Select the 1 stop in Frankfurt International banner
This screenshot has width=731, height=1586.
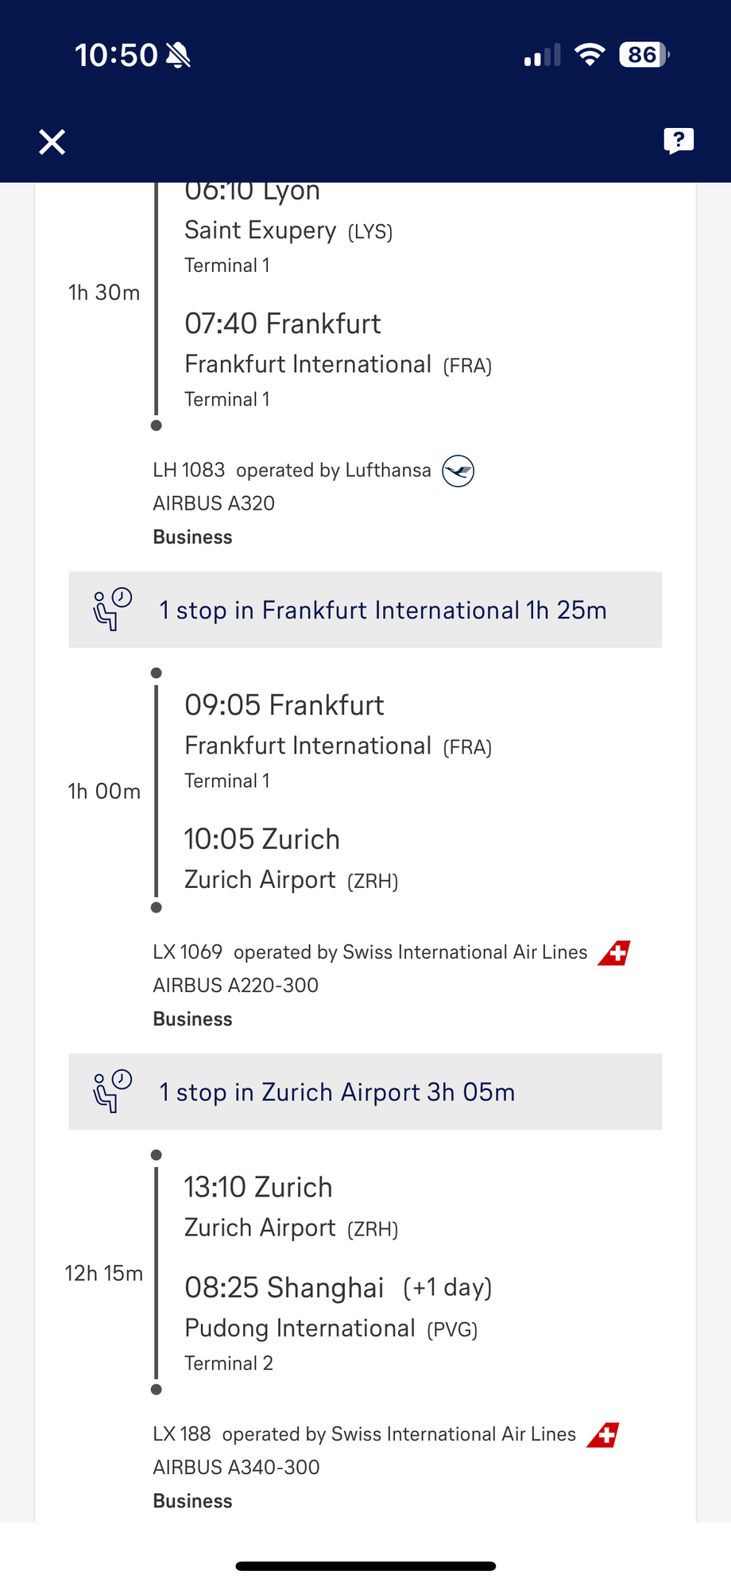pos(365,610)
